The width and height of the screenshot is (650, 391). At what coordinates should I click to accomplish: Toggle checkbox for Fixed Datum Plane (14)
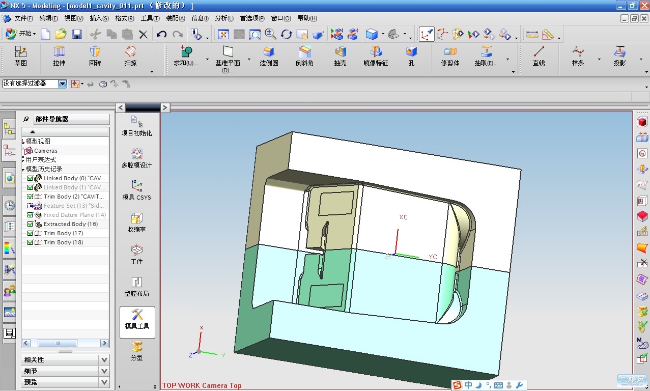pos(30,215)
